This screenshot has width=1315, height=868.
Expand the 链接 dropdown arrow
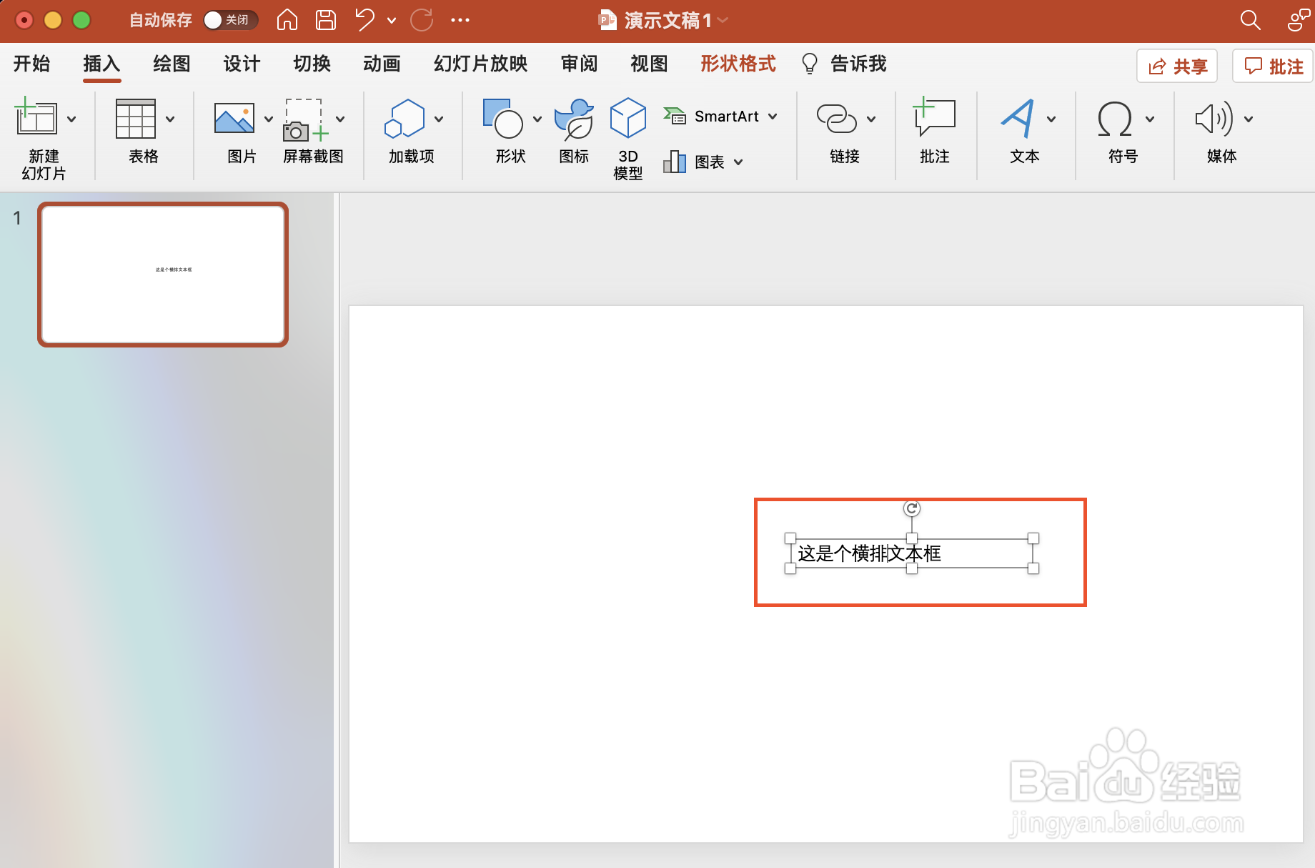tap(871, 119)
